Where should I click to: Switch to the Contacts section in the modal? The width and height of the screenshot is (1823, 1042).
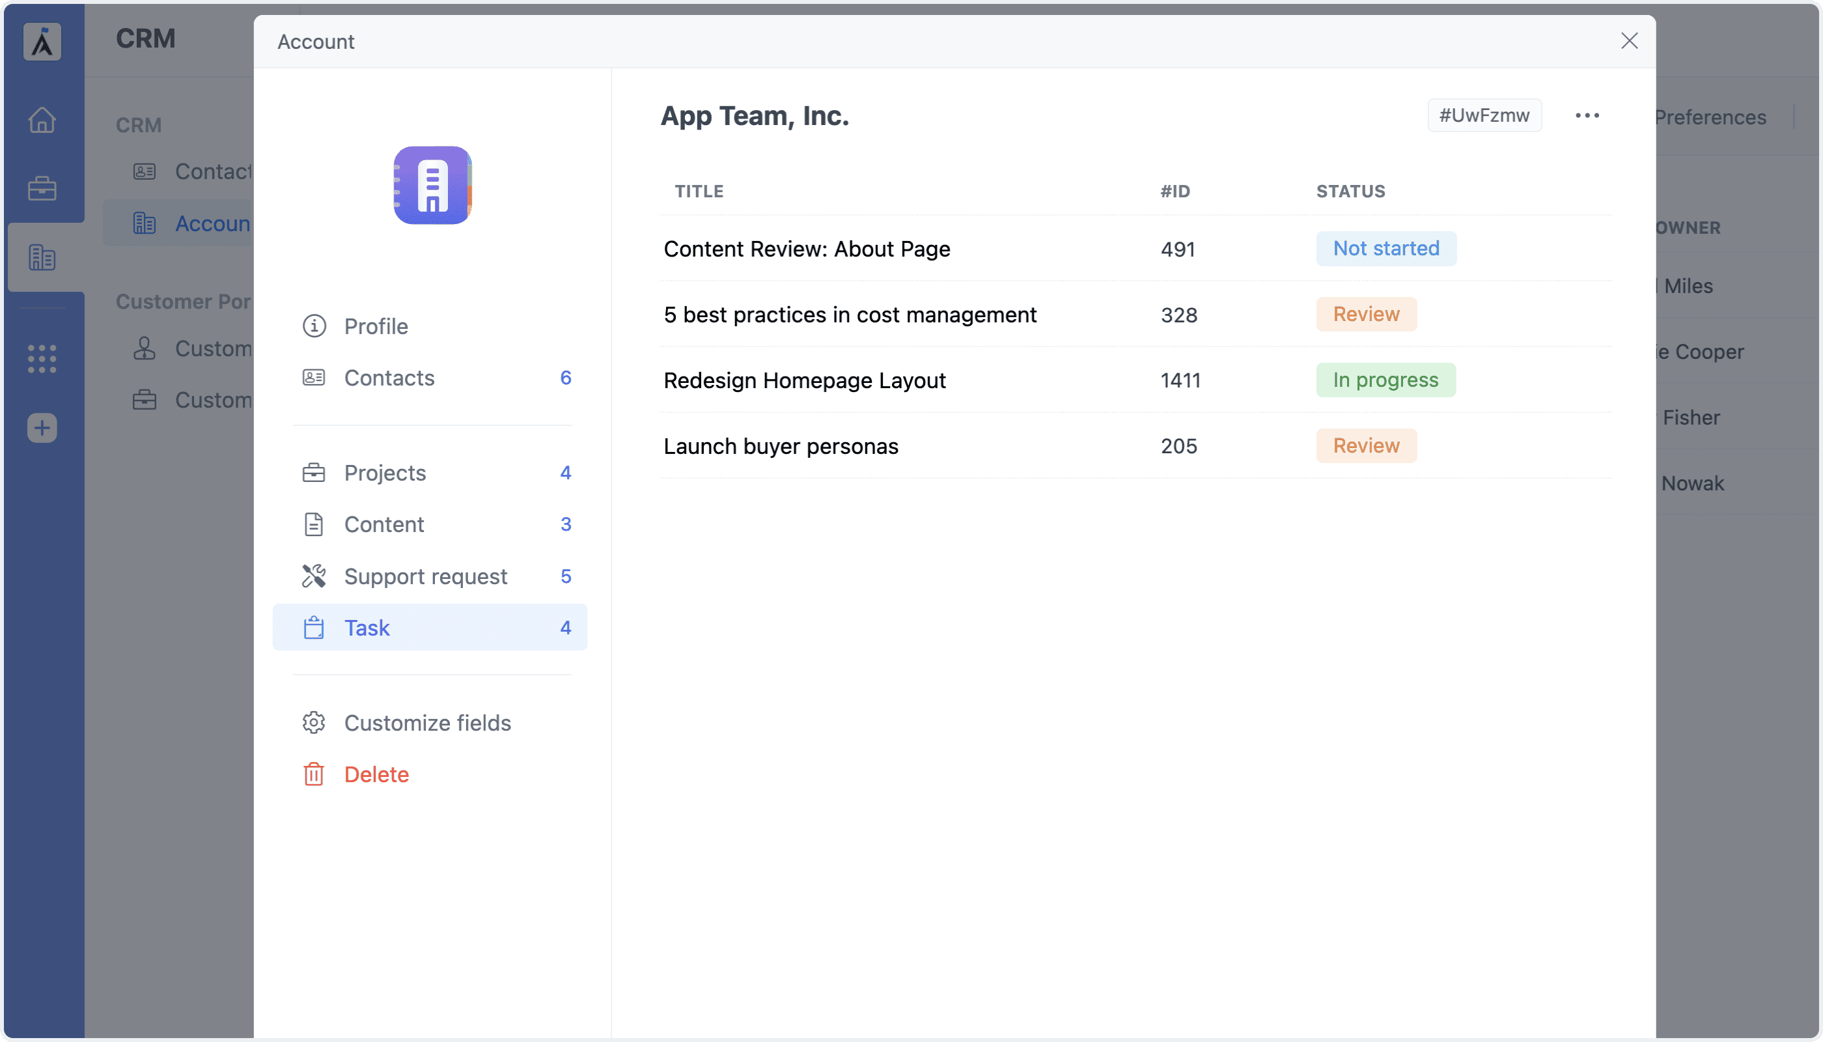tap(389, 378)
